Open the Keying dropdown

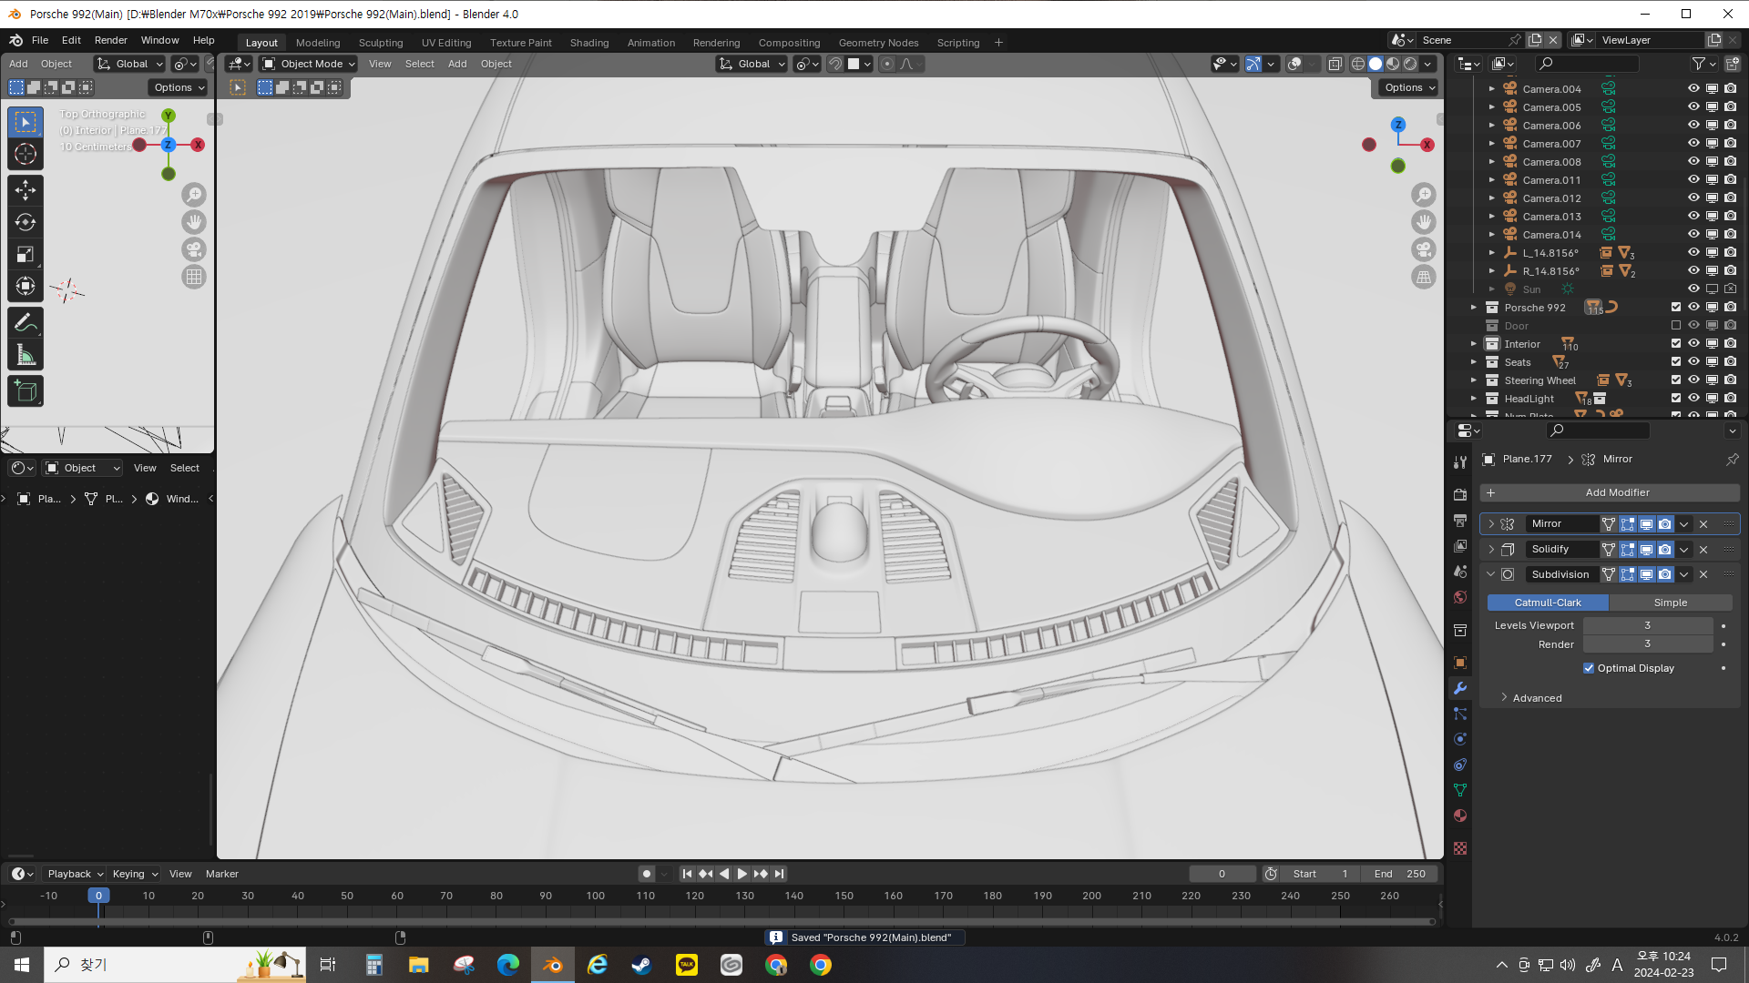click(135, 874)
